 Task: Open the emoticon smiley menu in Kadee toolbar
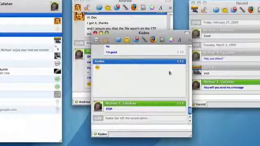coord(127,40)
